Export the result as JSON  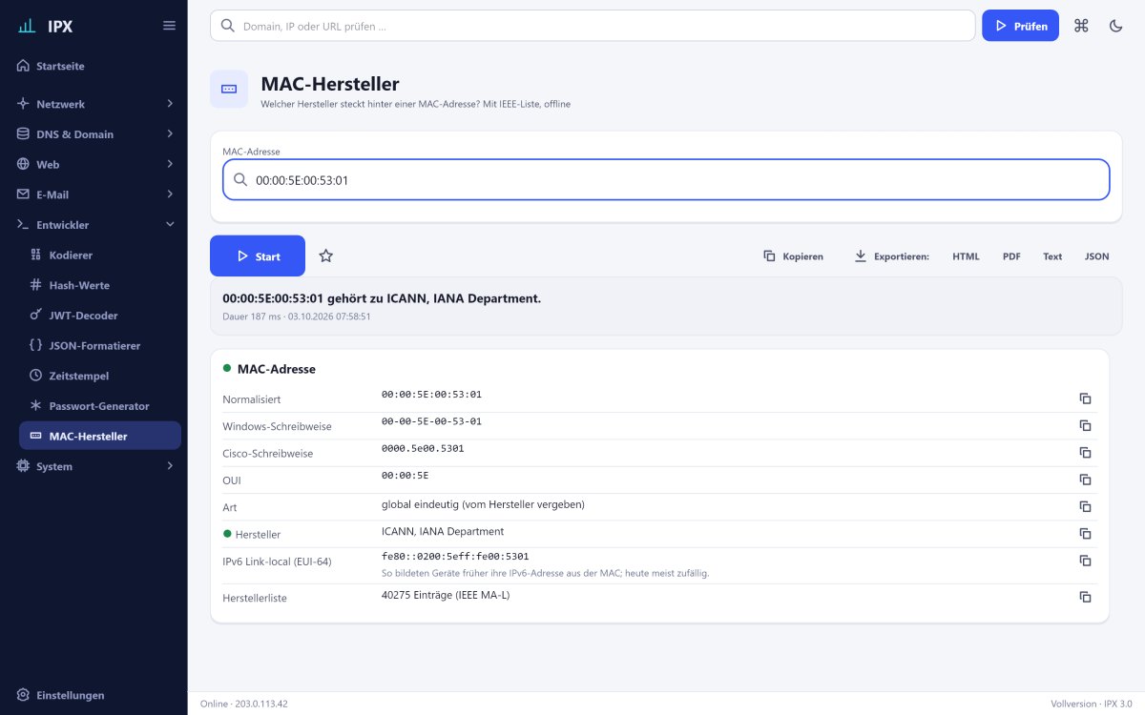pyautogui.click(x=1096, y=256)
